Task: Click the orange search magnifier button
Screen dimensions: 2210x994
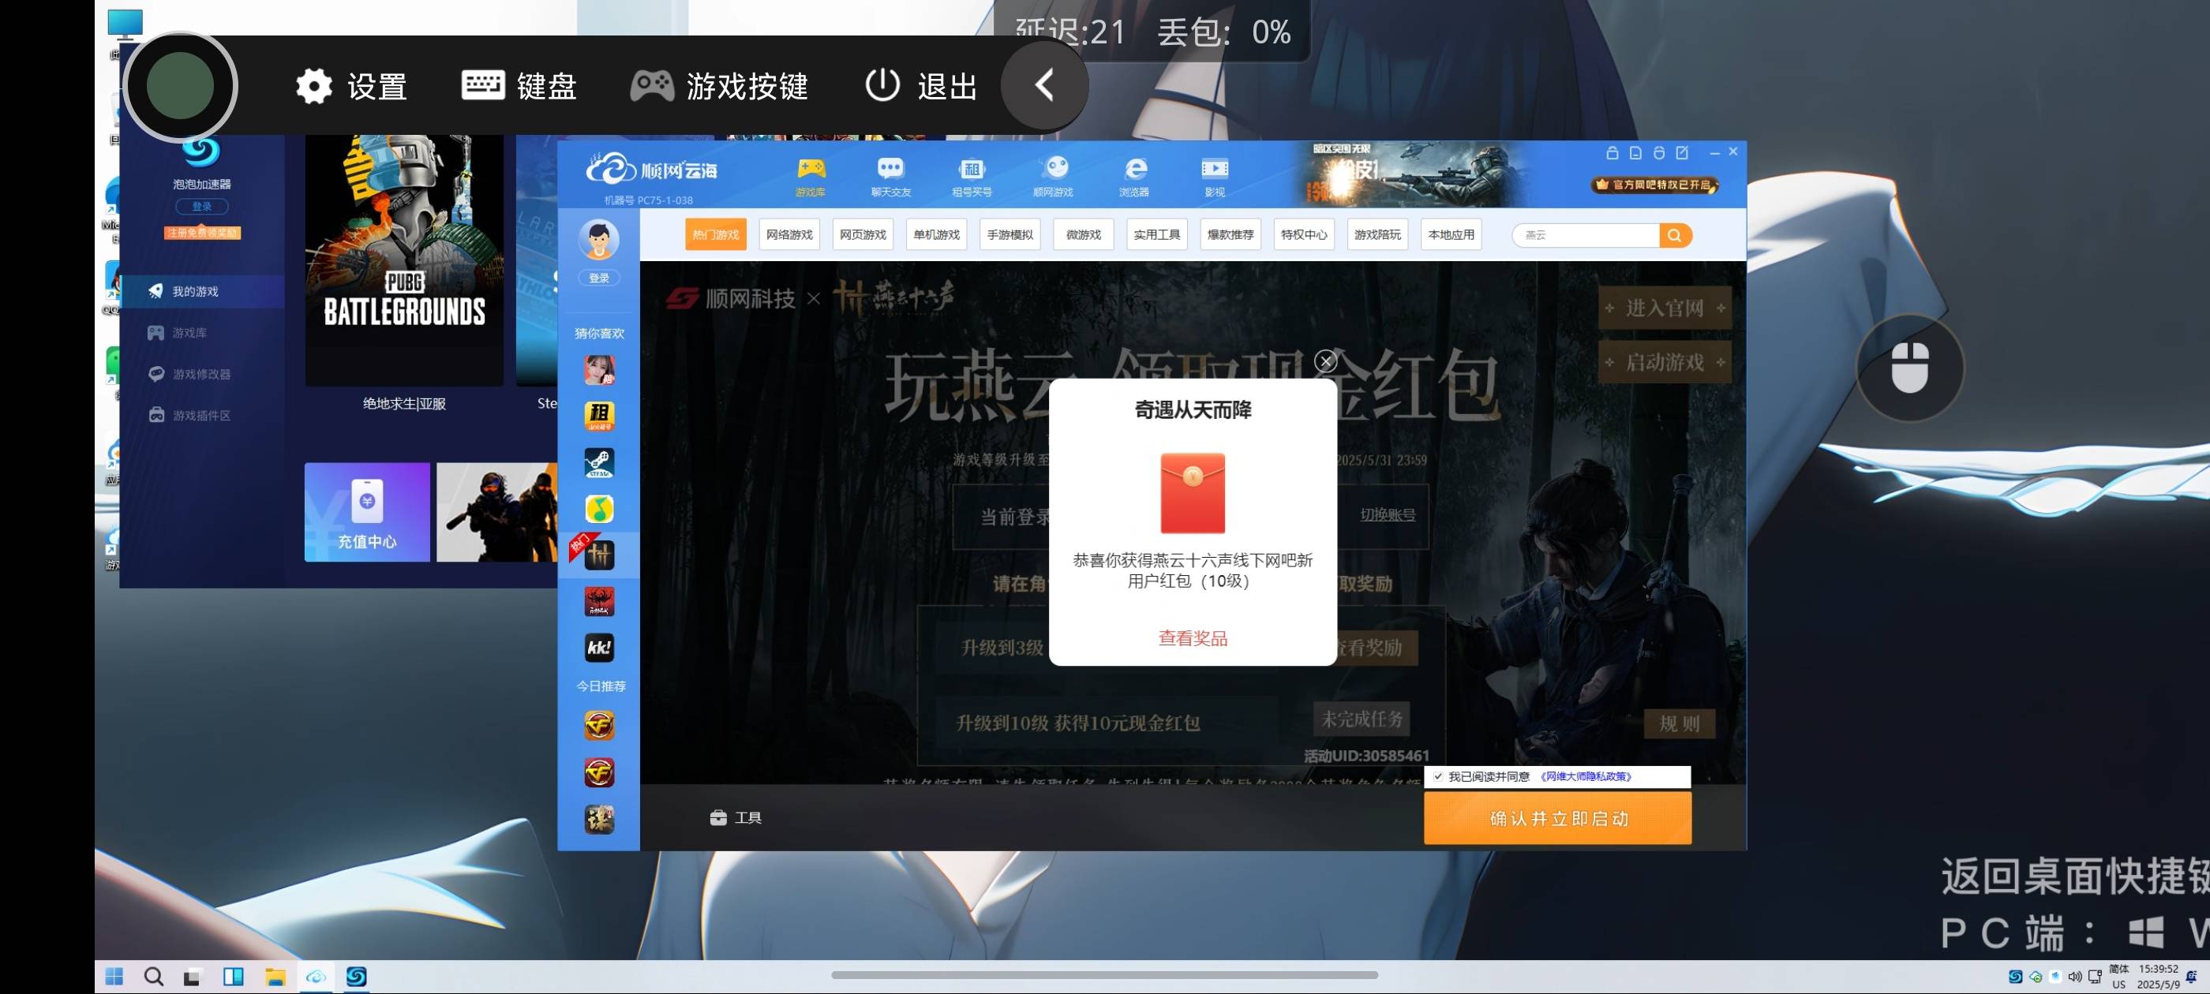Action: pos(1675,235)
